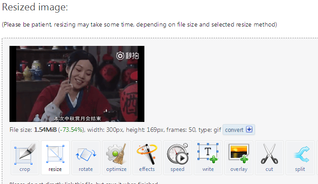Launch the effects magic wand icon
The image size is (318, 184).
147,154
